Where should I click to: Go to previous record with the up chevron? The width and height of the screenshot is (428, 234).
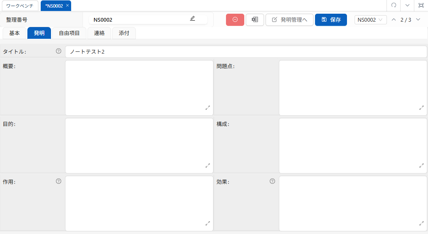point(394,20)
